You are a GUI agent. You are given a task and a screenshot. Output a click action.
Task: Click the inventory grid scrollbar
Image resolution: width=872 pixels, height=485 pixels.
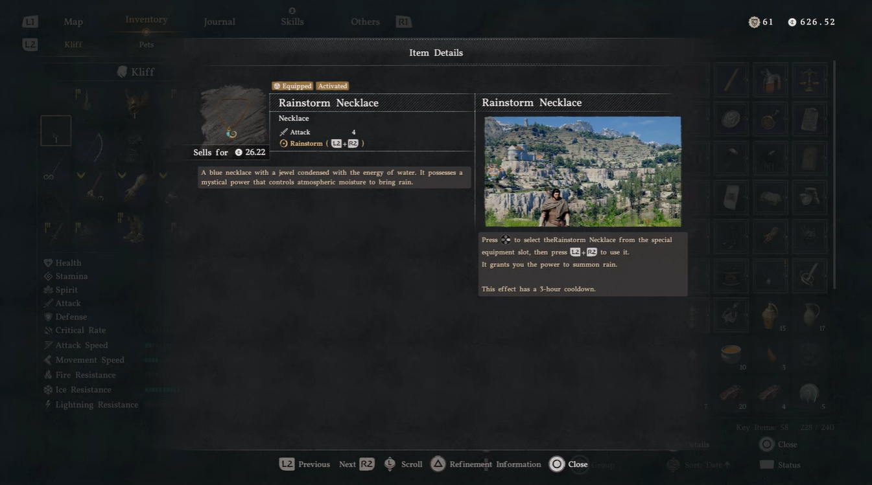coord(834,175)
